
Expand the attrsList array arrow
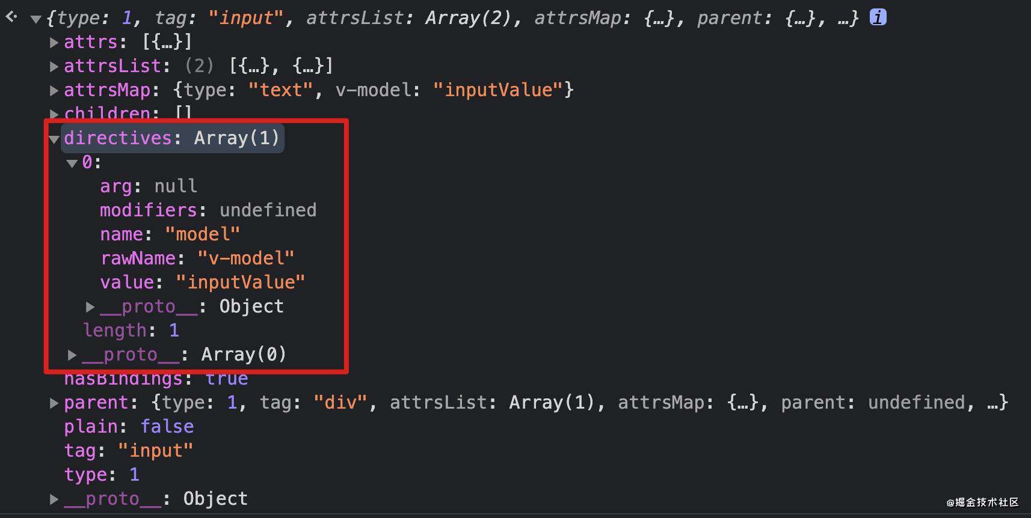[54, 66]
